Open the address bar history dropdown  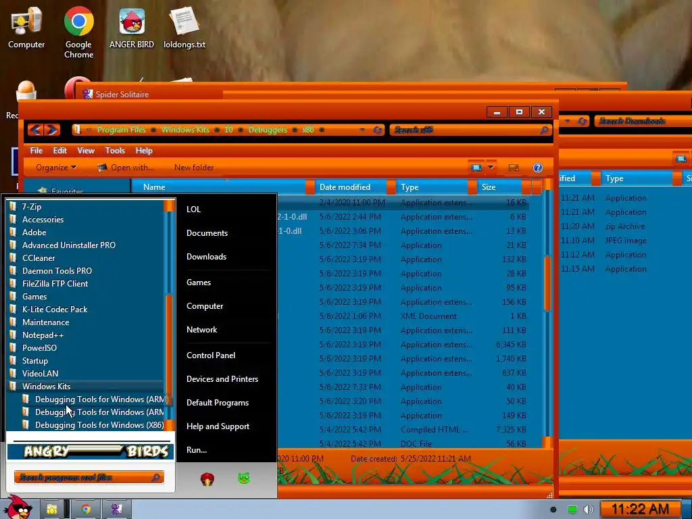(362, 130)
